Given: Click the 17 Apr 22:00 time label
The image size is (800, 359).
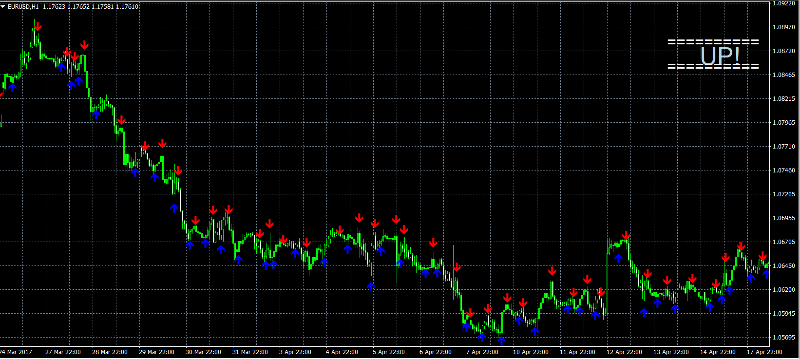Looking at the screenshot, I should point(764,352).
